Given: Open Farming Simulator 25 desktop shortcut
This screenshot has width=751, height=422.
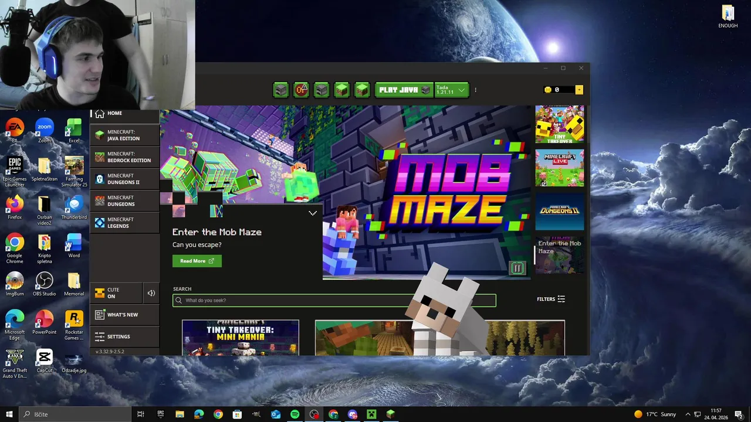Looking at the screenshot, I should point(74,172).
